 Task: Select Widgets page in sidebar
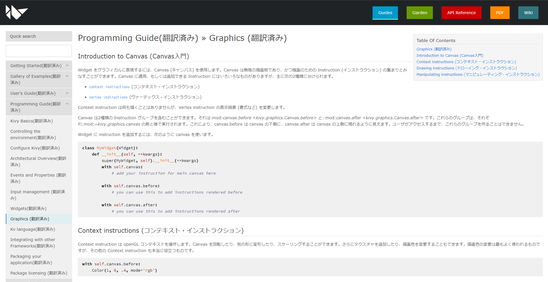click(x=28, y=209)
